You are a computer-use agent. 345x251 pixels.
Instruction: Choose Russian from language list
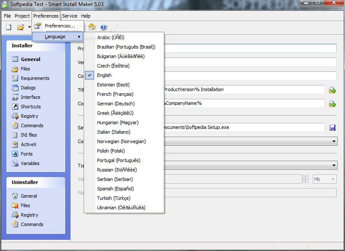[124, 170]
